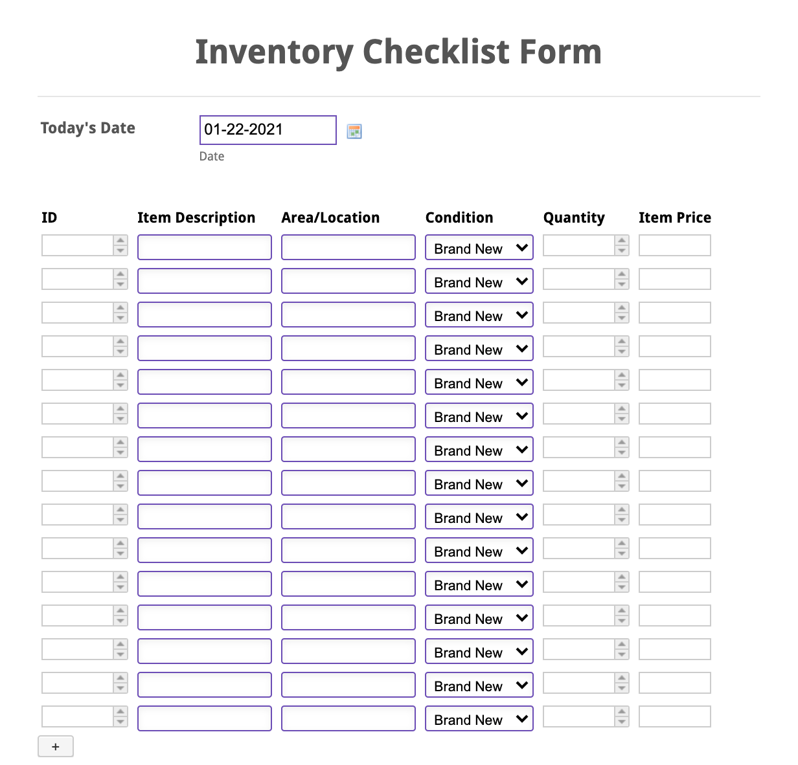Image resolution: width=798 pixels, height=765 pixels.
Task: Click the second row's ID field
Action: click(79, 279)
